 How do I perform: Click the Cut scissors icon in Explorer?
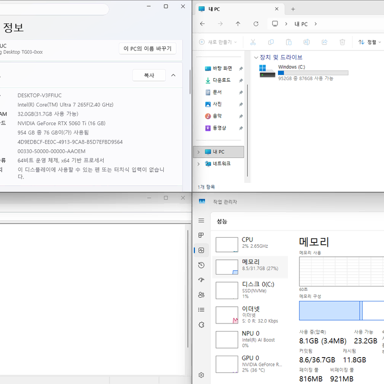click(253, 42)
